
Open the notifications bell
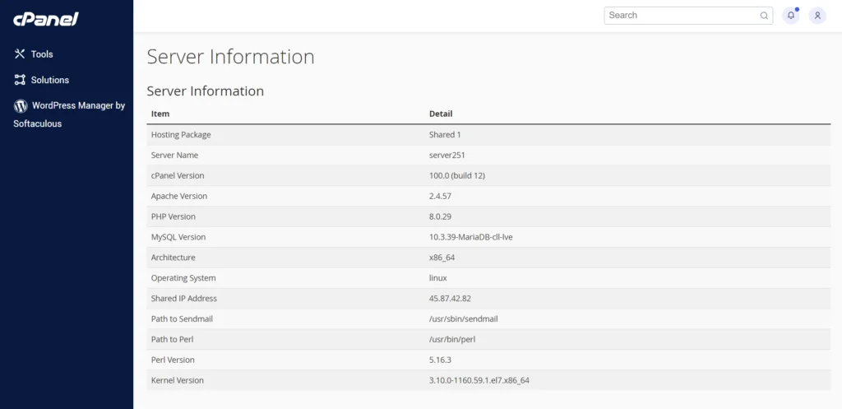790,16
